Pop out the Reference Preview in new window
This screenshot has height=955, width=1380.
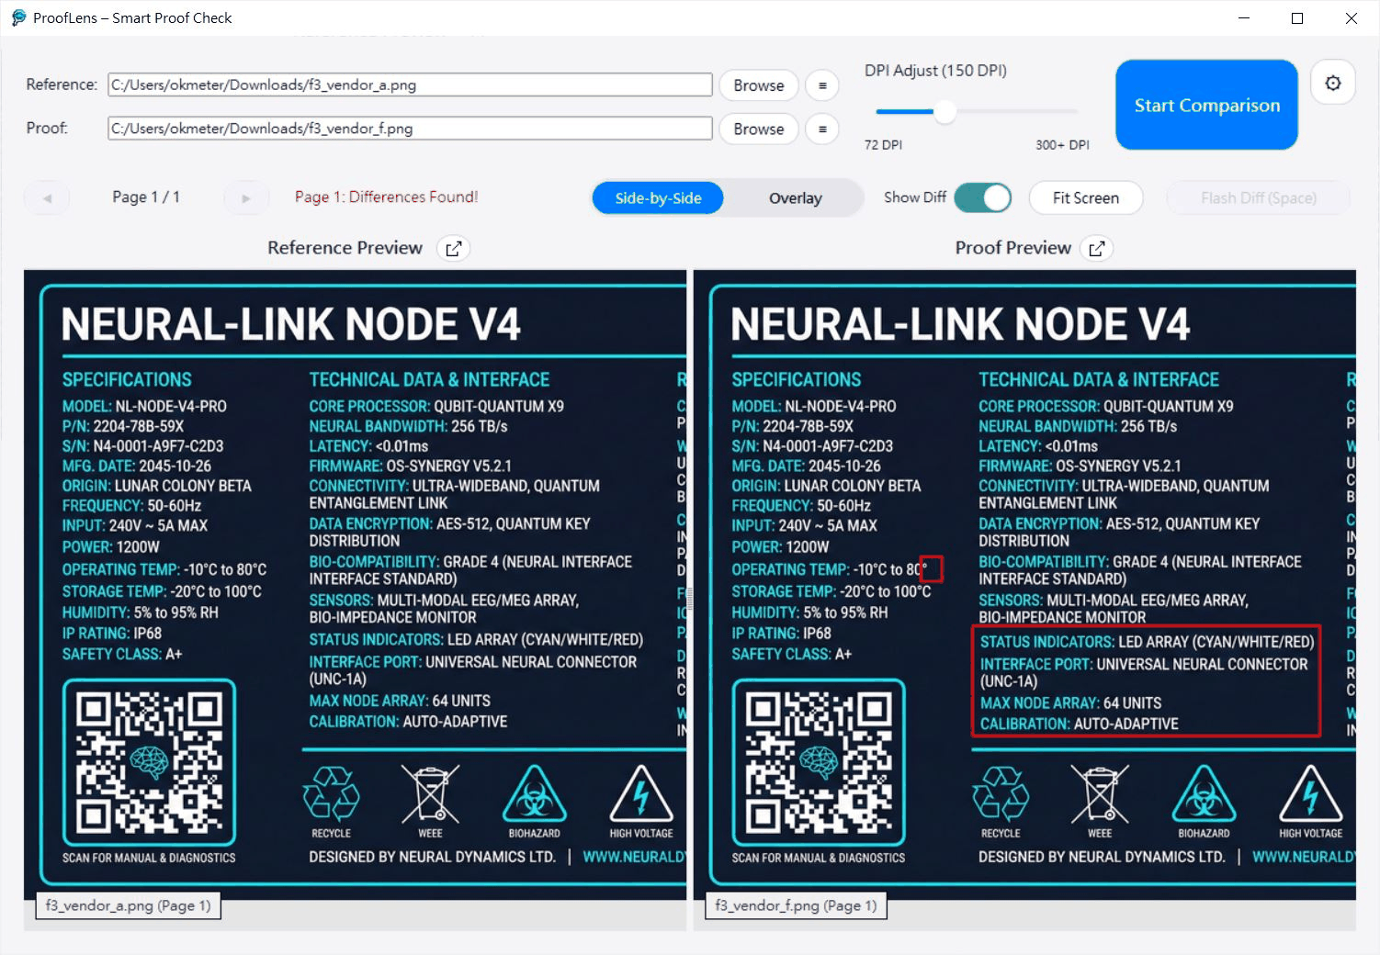point(454,248)
